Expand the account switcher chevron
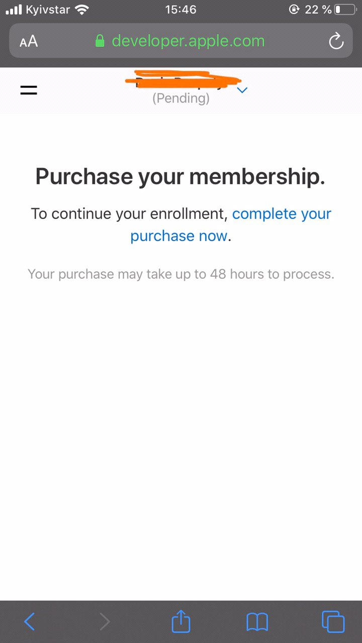 click(242, 90)
